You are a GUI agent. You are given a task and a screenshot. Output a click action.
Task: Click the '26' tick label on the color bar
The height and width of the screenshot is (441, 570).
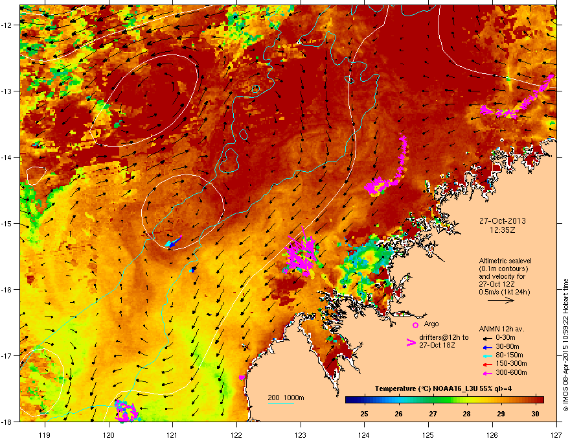(399, 414)
